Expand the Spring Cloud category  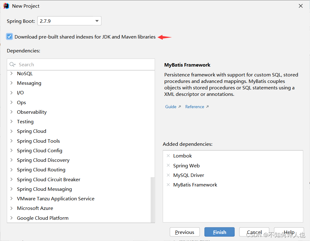(11, 131)
